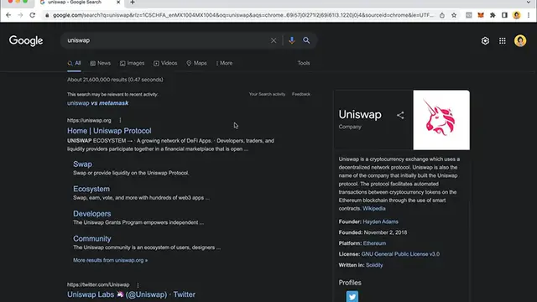Click the page address in the URL bar
The image size is (537, 302).
click(243, 15)
